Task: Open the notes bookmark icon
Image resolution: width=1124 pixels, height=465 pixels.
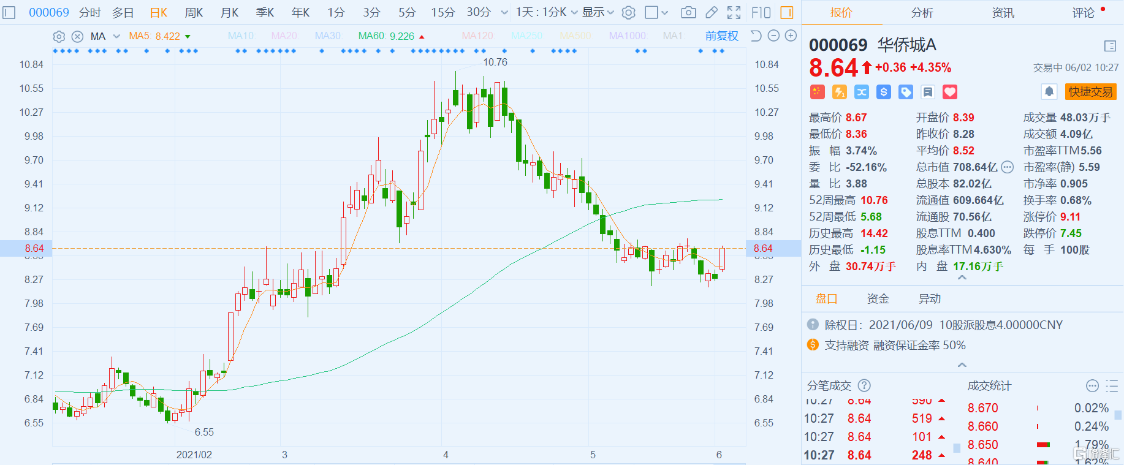Action: click(927, 92)
